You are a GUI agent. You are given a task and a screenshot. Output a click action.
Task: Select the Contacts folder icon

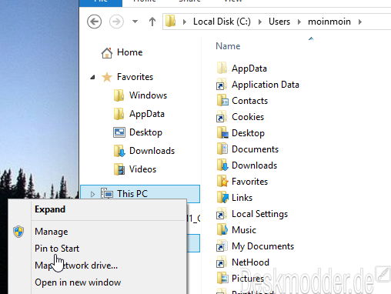[x=222, y=101]
